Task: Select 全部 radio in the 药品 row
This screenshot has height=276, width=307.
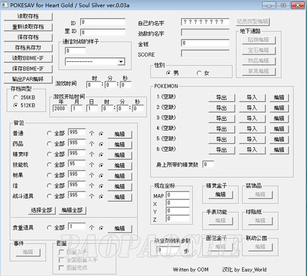Action: pyautogui.click(x=49, y=144)
